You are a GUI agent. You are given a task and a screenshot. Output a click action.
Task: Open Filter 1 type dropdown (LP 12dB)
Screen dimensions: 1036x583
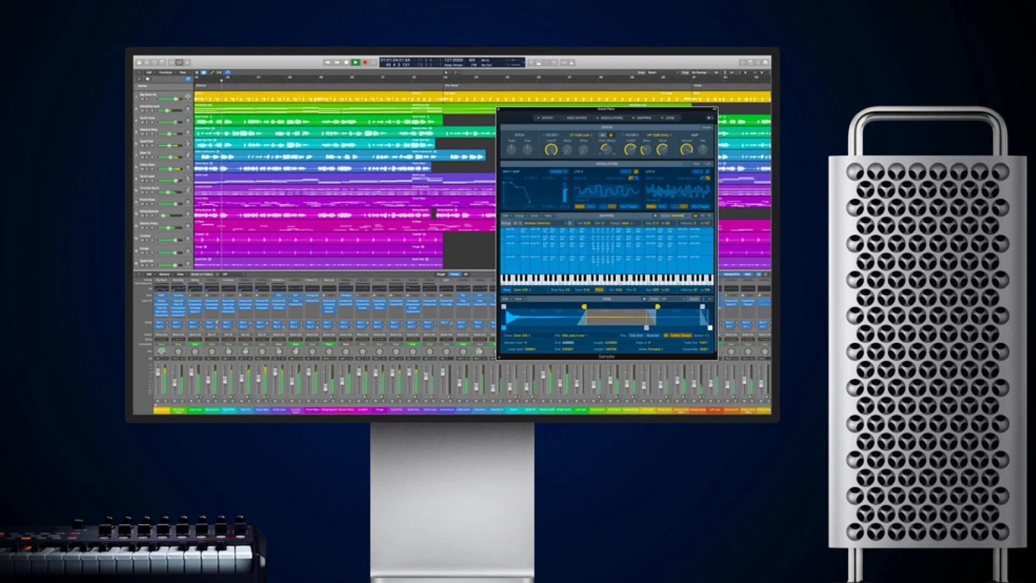pyautogui.click(x=581, y=135)
